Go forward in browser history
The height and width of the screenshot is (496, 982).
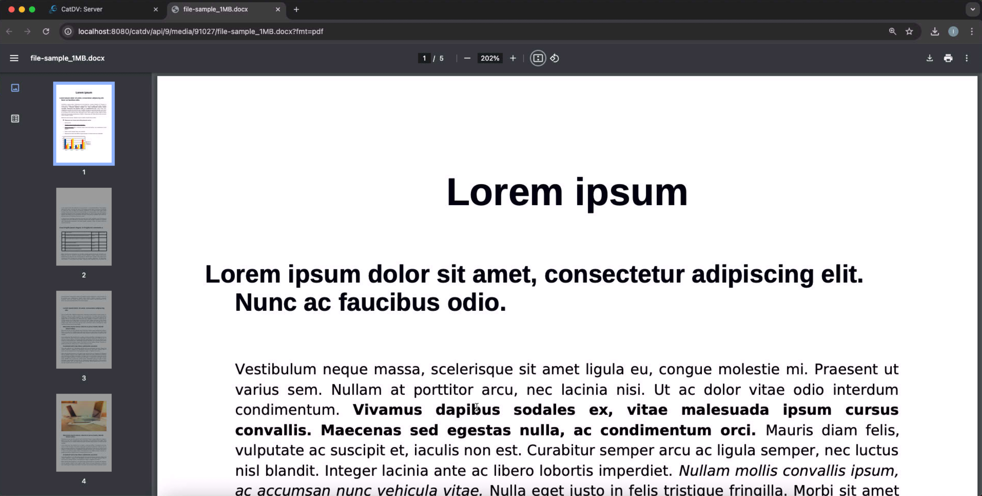[x=27, y=32]
